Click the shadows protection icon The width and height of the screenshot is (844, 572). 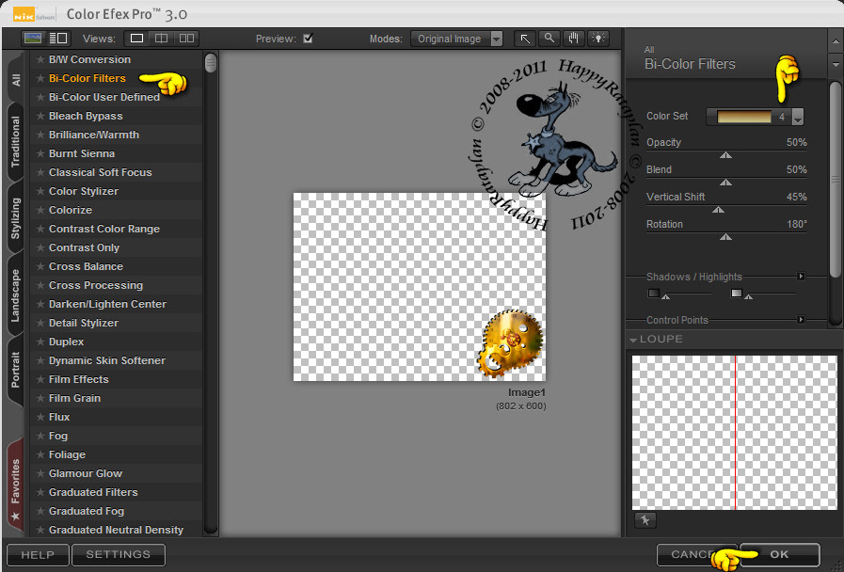point(653,294)
